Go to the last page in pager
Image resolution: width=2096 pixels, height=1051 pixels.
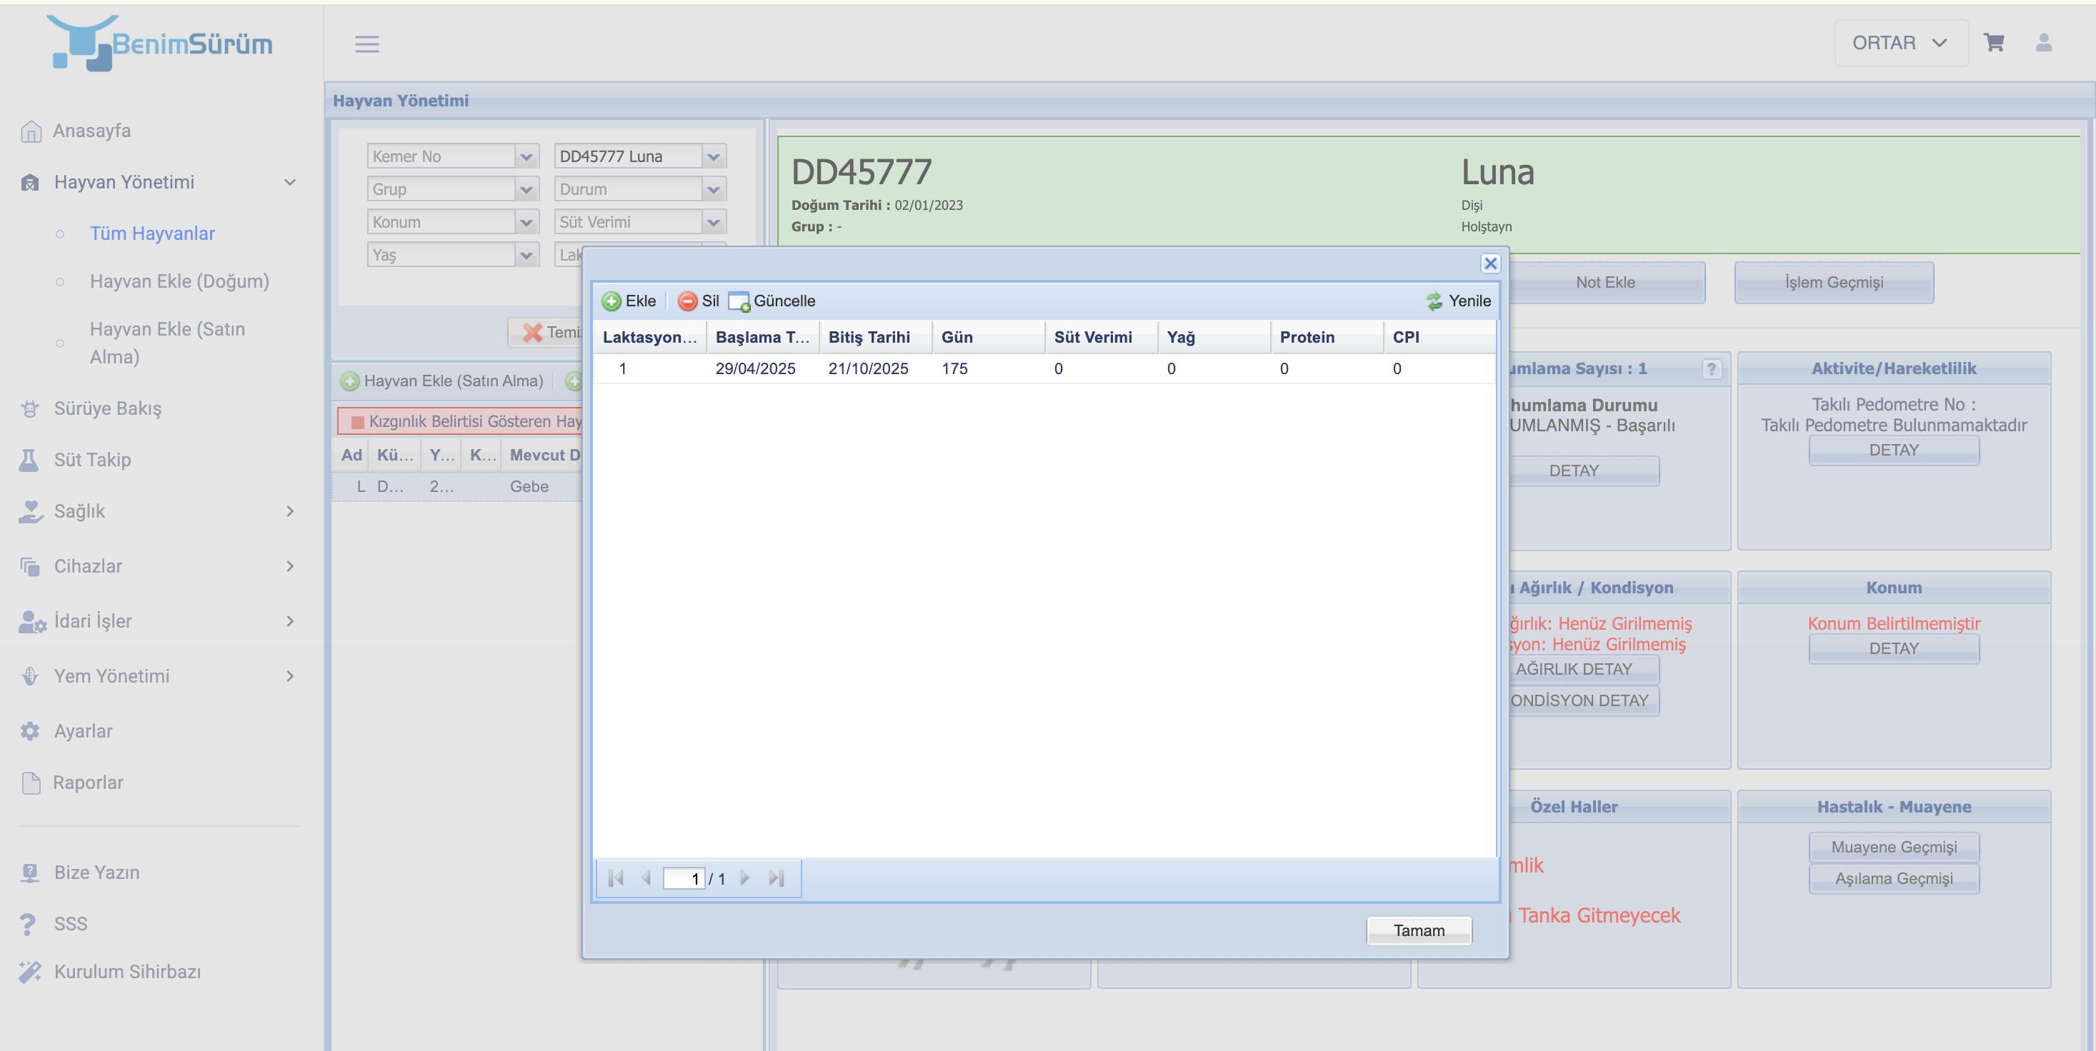(777, 878)
